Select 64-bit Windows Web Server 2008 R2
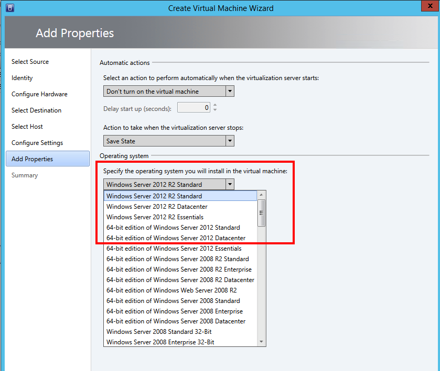440x371 pixels. pyautogui.click(x=180, y=290)
